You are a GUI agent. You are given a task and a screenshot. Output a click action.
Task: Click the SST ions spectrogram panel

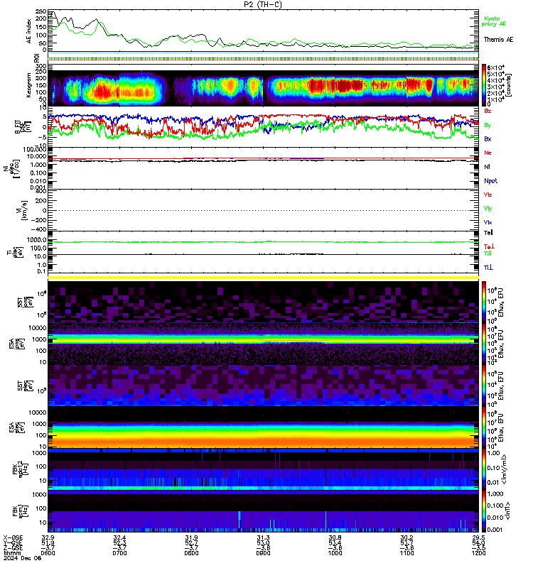[263, 302]
